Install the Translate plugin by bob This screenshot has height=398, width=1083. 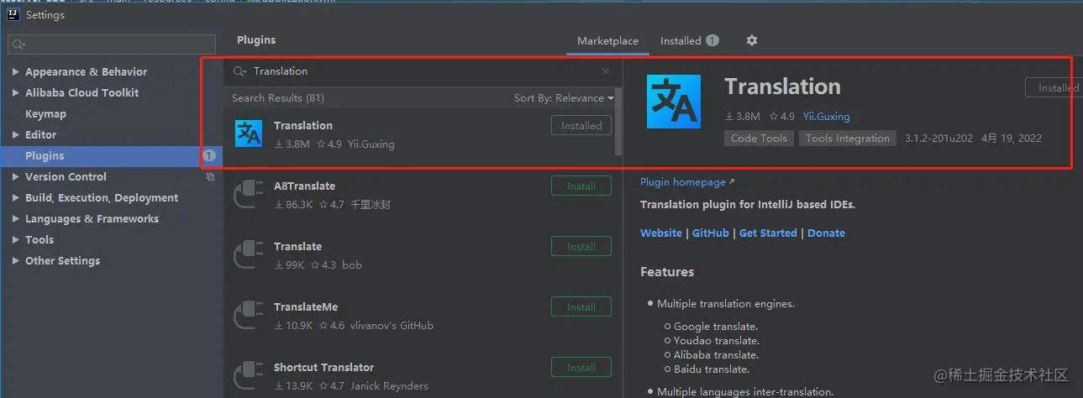click(581, 247)
